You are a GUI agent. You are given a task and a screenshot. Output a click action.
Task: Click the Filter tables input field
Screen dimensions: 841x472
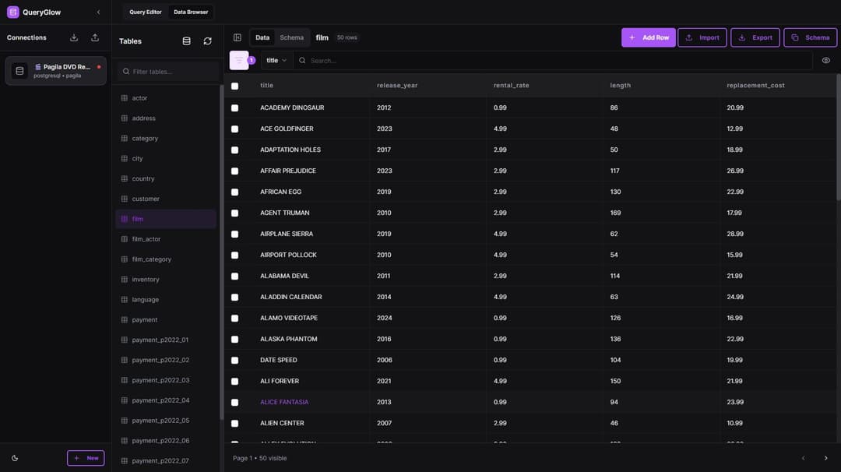pos(168,72)
